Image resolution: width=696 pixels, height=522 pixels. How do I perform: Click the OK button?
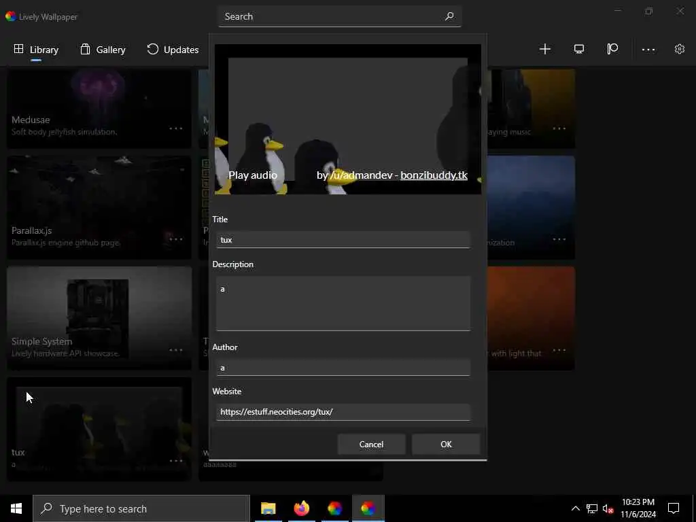point(446,445)
